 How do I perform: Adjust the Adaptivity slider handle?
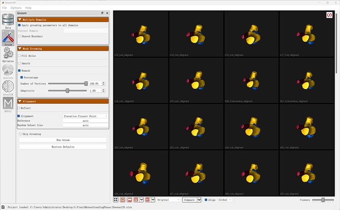coord(68,91)
